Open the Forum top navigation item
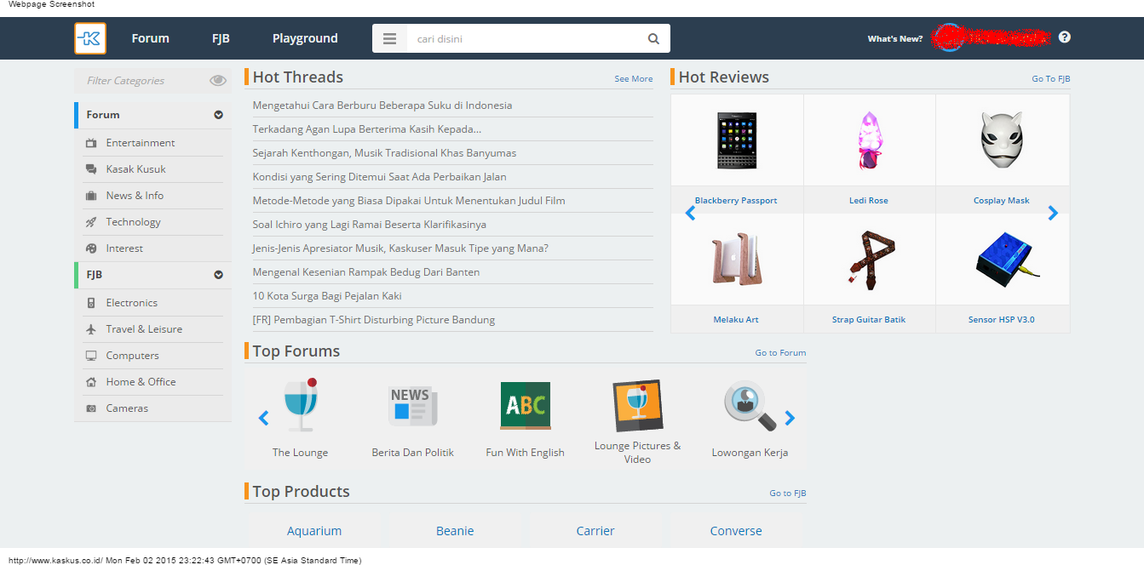Image resolution: width=1144 pixels, height=565 pixels. coord(150,38)
